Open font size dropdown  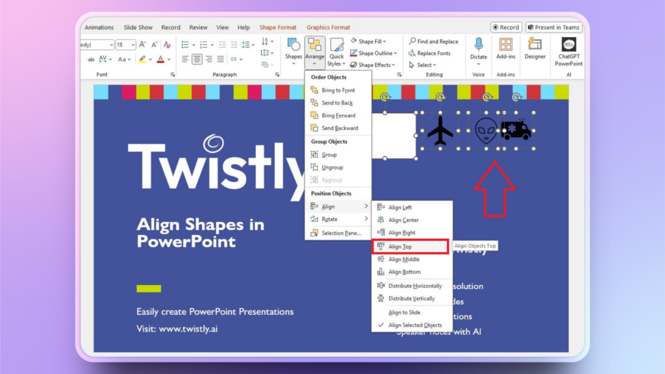(132, 45)
